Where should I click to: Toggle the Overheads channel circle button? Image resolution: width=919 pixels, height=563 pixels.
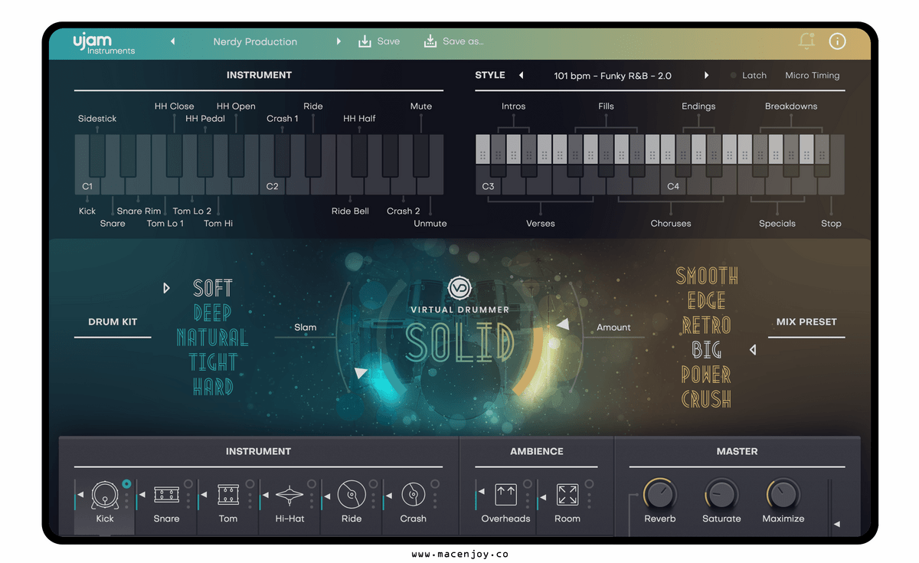528,484
